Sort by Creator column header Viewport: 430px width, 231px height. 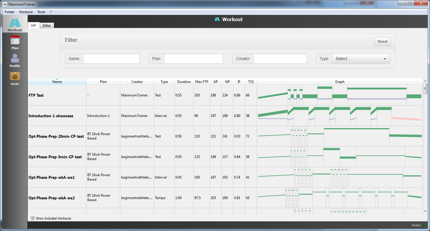pos(137,81)
